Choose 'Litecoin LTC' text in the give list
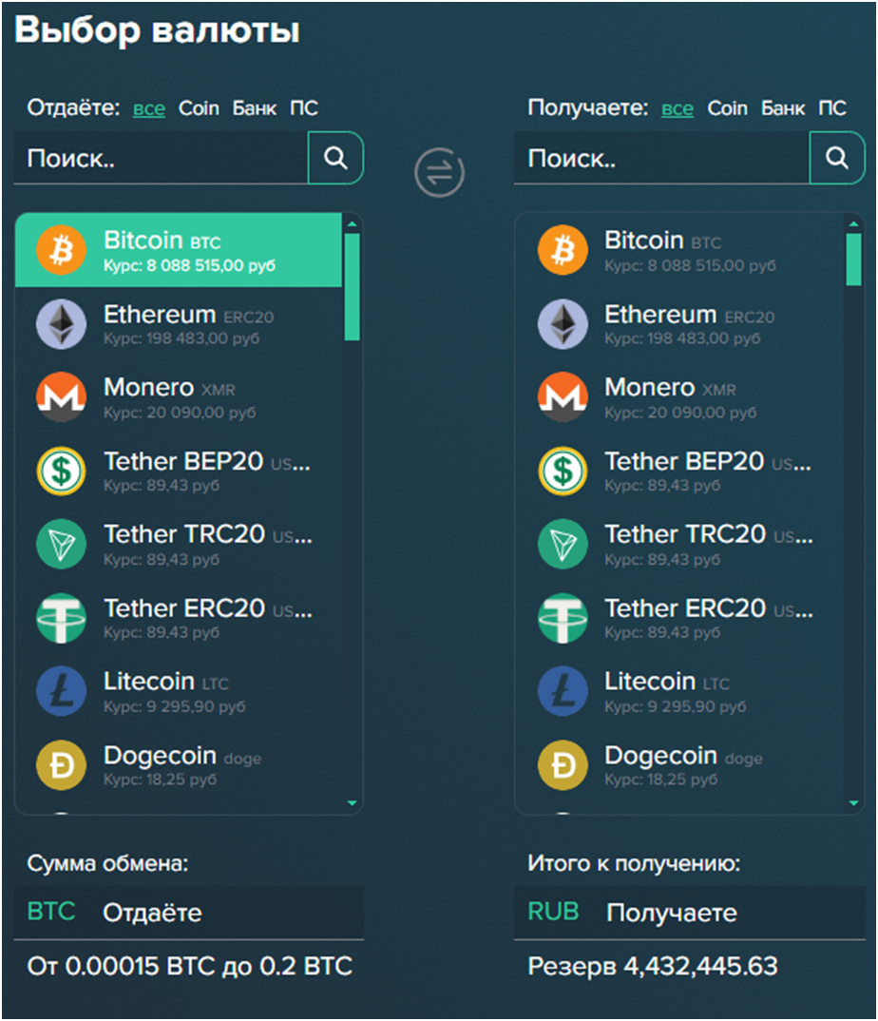The image size is (878, 1021). [166, 682]
